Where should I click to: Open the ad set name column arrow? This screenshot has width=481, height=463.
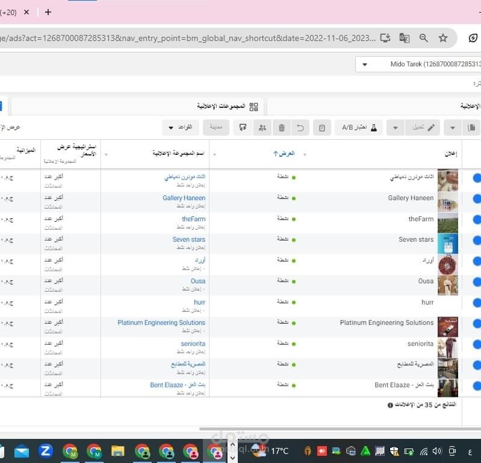[x=106, y=154]
